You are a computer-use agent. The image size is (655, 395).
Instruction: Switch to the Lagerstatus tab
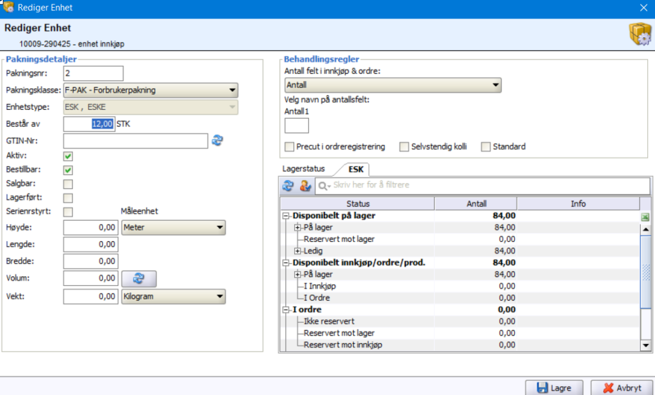(x=304, y=168)
